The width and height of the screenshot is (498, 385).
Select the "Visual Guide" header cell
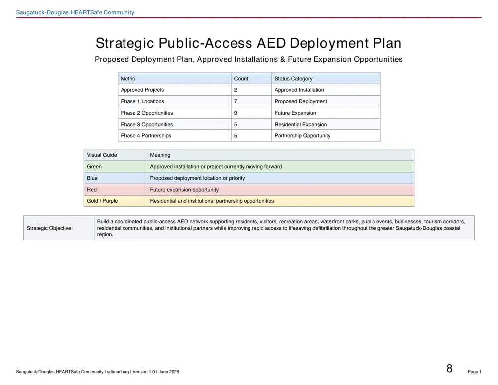pyautogui.click(x=116, y=155)
